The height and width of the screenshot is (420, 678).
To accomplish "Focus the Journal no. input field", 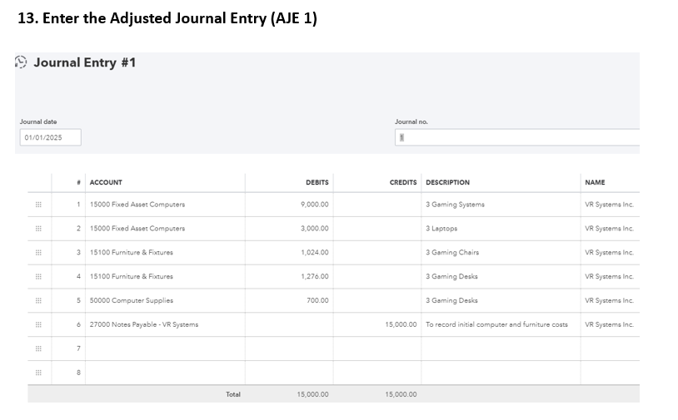I will pos(517,137).
